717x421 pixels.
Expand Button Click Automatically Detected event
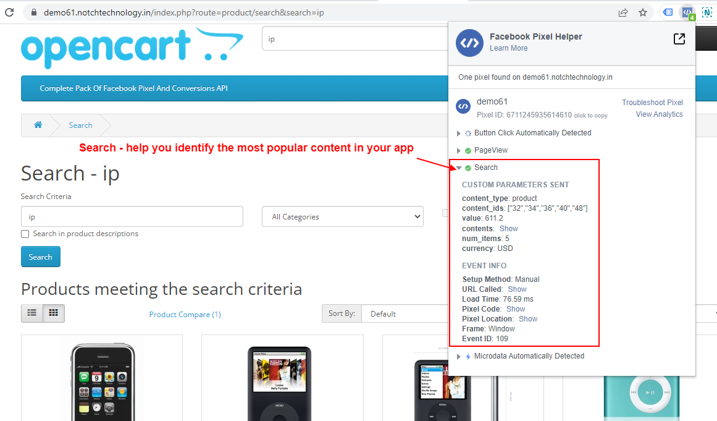(459, 133)
